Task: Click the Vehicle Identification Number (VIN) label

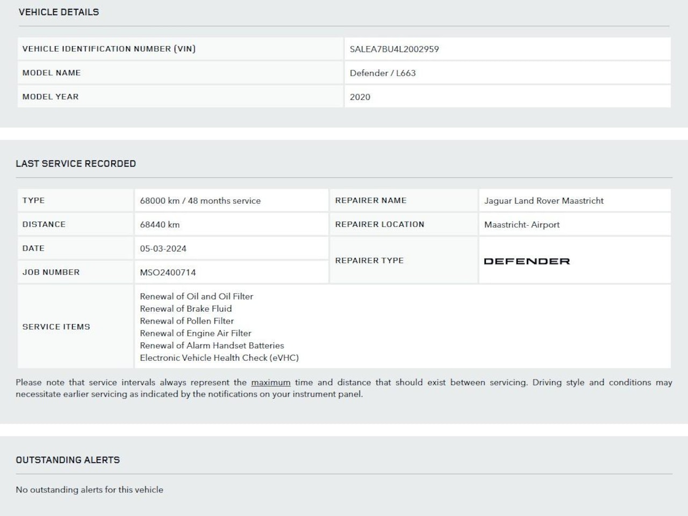Action: 109,49
